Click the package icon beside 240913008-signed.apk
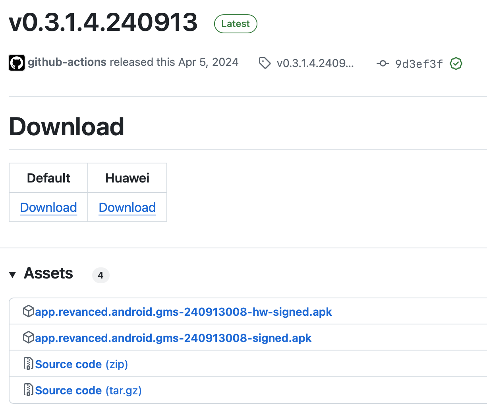487x411 pixels. coord(28,338)
